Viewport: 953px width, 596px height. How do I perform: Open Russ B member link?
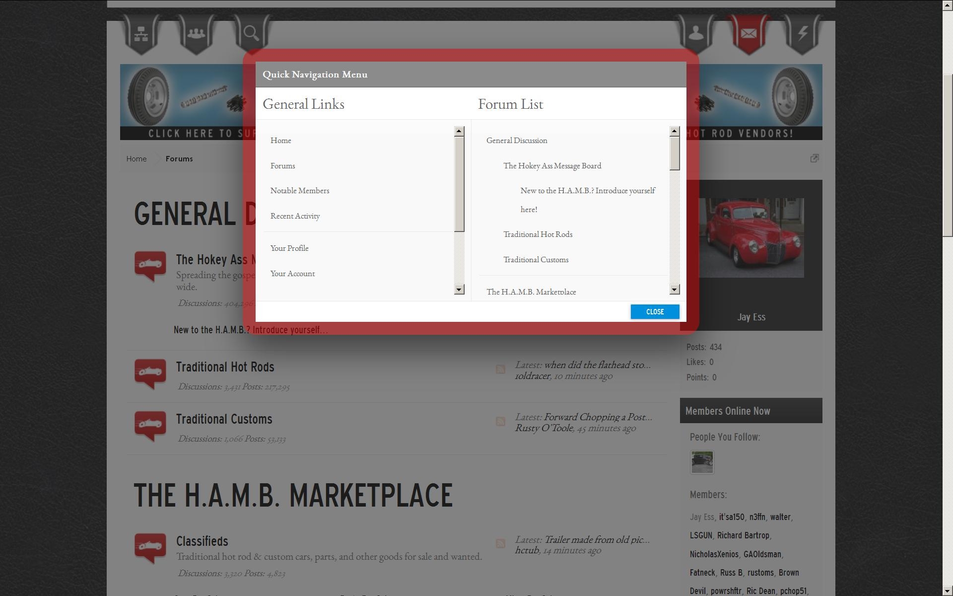[731, 573]
